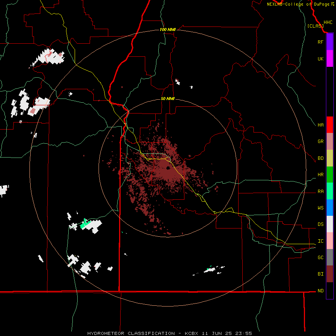Image resolution: width=336 pixels, height=336 pixels.
Task: Click the KCBX radar site identifier
Action: coord(192,333)
